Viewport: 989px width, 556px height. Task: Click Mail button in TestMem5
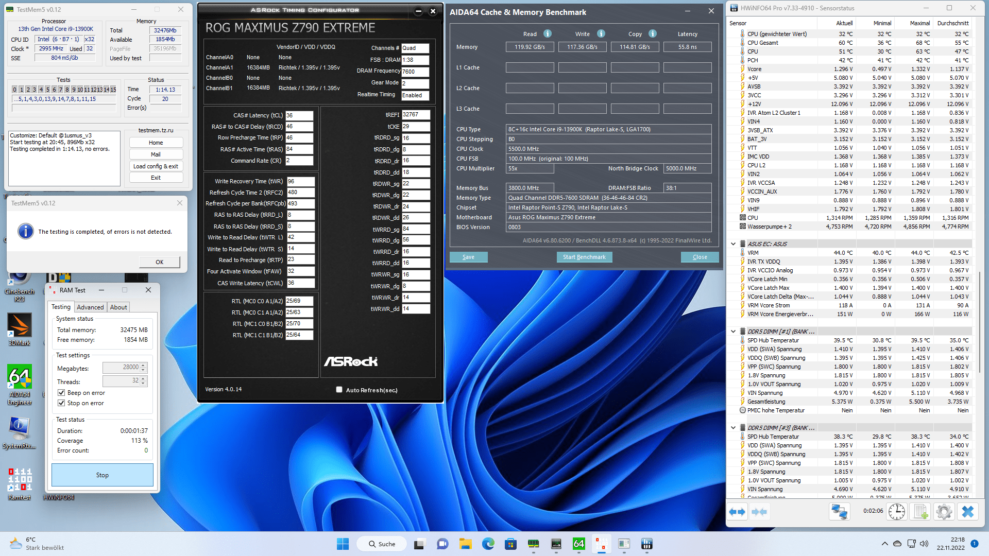point(156,154)
